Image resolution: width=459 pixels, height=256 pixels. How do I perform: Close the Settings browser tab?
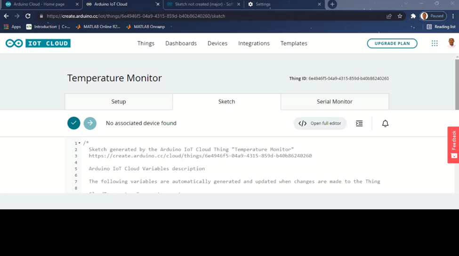click(x=319, y=4)
